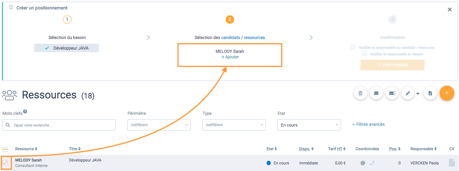Click the trash delete icon button
The image size is (459, 171).
pos(360,93)
